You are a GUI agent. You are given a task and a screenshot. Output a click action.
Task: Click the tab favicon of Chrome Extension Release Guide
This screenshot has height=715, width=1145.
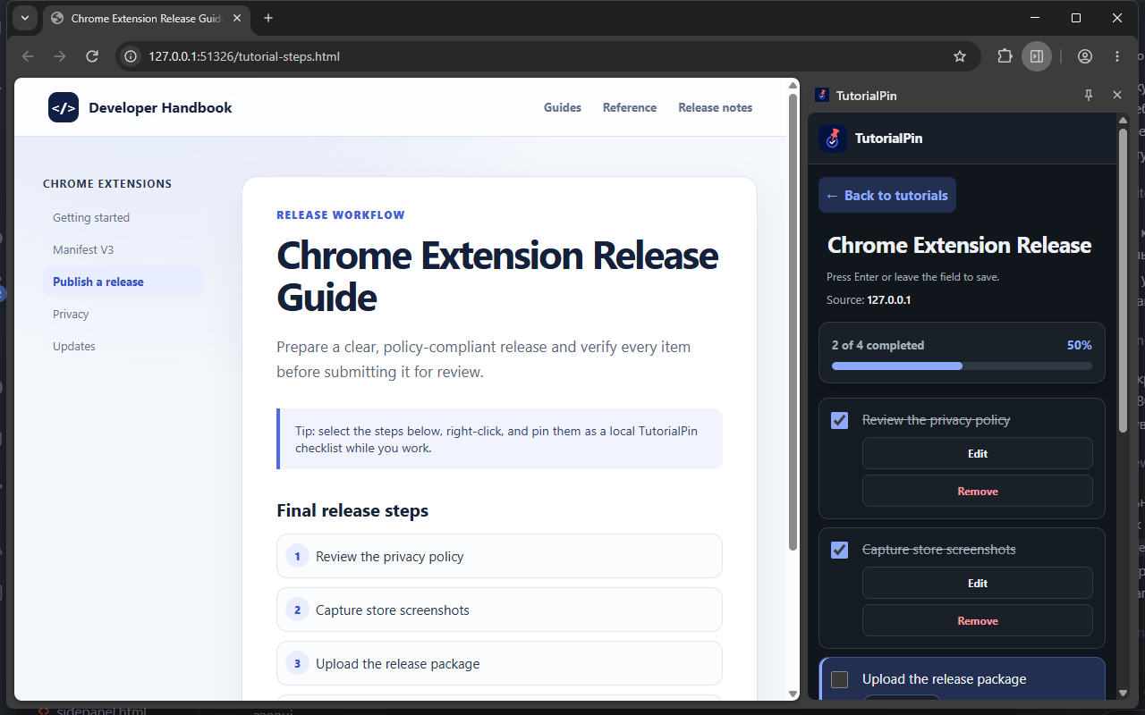58,18
